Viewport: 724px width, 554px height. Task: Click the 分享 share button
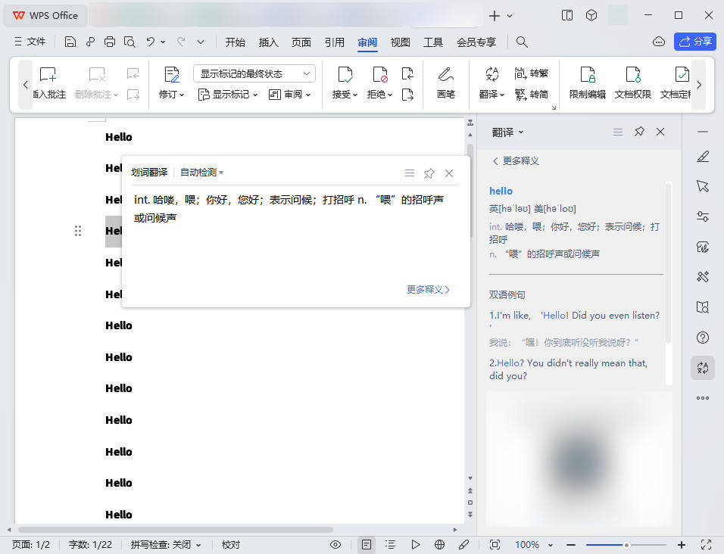pyautogui.click(x=695, y=42)
